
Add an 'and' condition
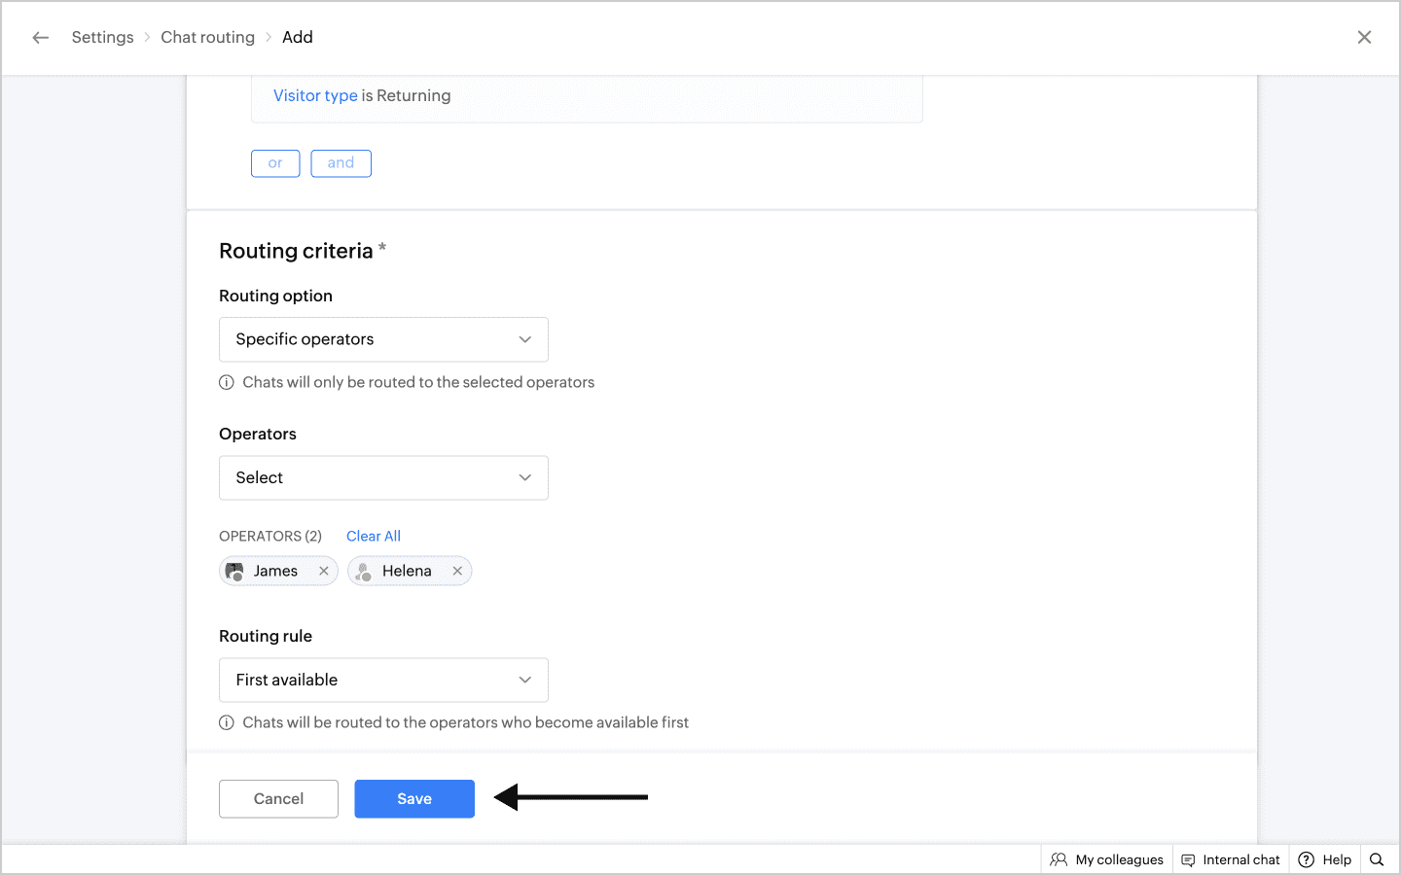tap(341, 163)
